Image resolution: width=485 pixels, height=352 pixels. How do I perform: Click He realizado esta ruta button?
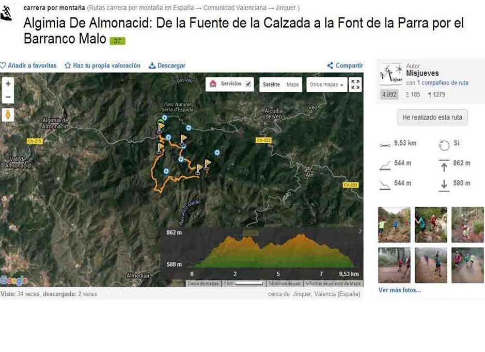click(x=432, y=118)
